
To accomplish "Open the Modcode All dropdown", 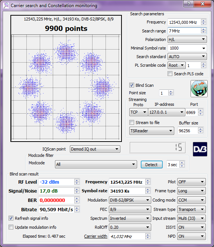I will point(96,164).
